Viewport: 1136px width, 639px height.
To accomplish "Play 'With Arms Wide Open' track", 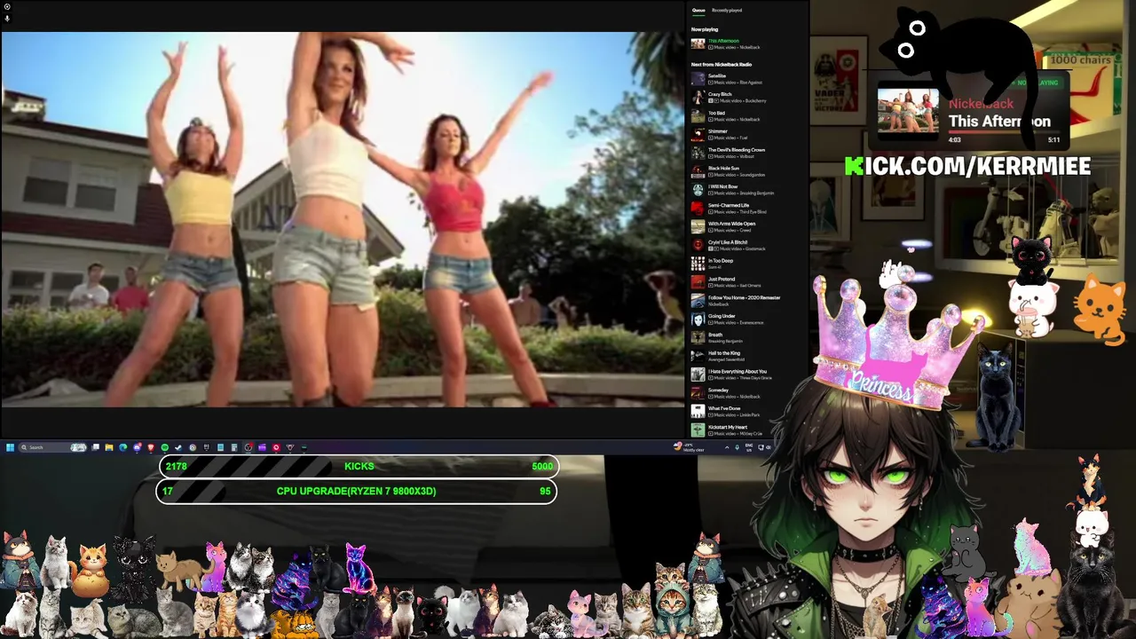I will (745, 227).
